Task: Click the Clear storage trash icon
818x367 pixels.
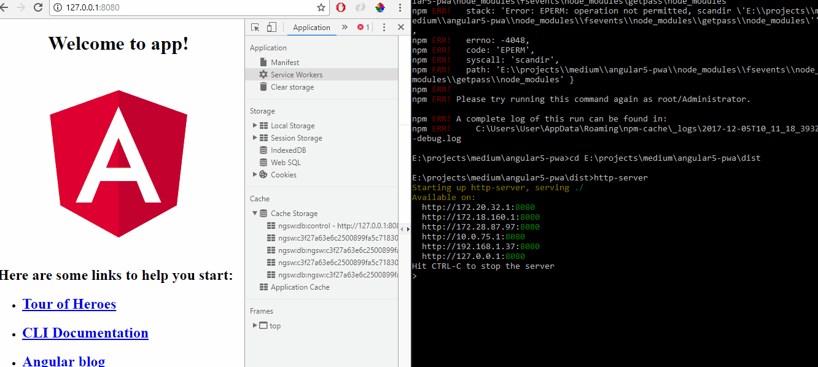Action: point(263,87)
